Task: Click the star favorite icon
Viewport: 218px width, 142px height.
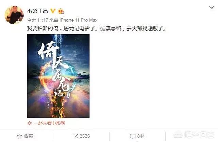Action: click(19, 136)
